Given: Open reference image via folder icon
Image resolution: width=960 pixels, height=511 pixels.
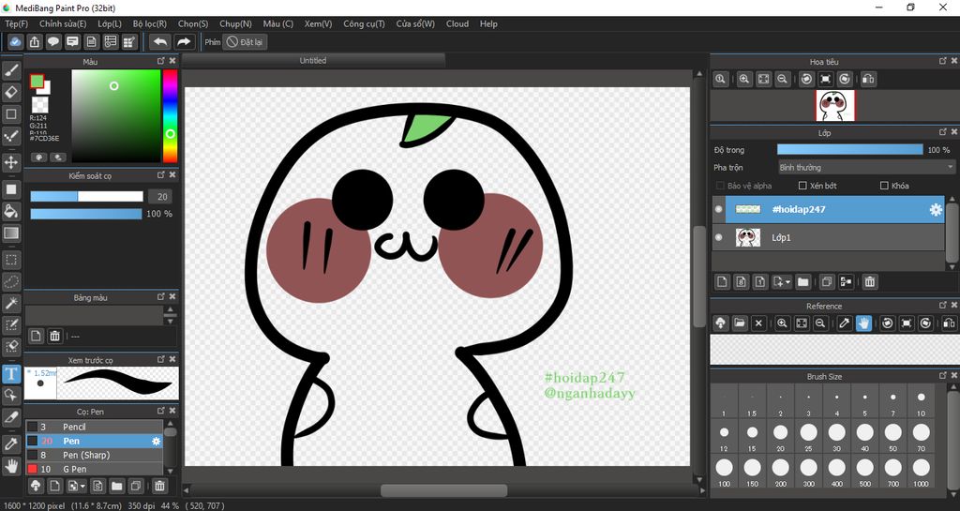Looking at the screenshot, I should pos(740,323).
